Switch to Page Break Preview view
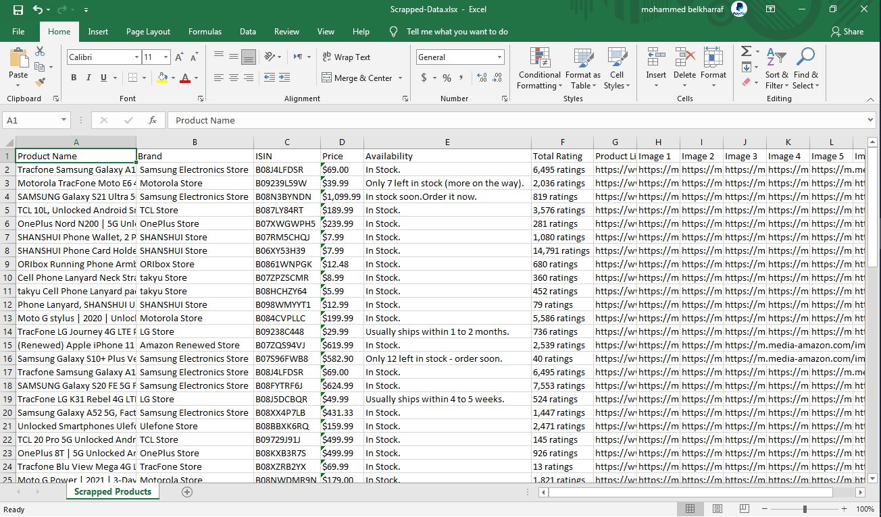The width and height of the screenshot is (881, 517). point(745,509)
